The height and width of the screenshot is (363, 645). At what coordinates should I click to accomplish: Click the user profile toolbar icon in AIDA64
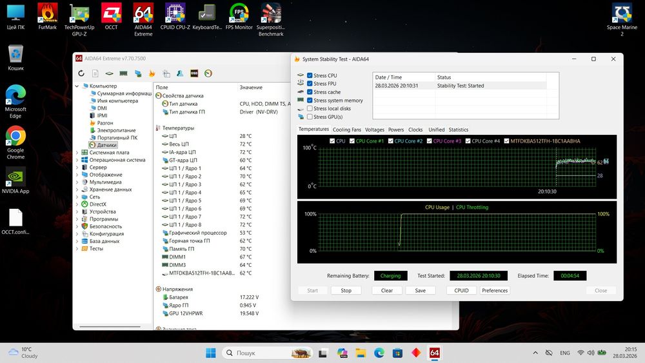(180, 73)
